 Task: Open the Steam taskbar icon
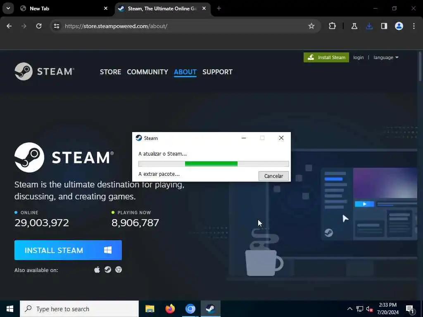tap(210, 309)
